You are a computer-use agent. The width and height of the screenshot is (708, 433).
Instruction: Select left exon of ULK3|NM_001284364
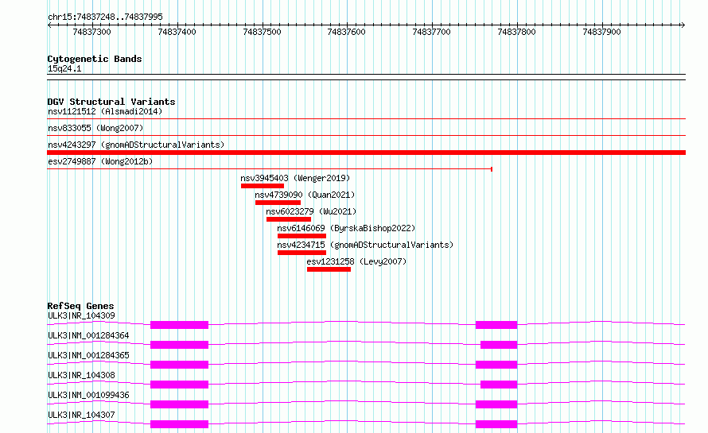pos(179,345)
